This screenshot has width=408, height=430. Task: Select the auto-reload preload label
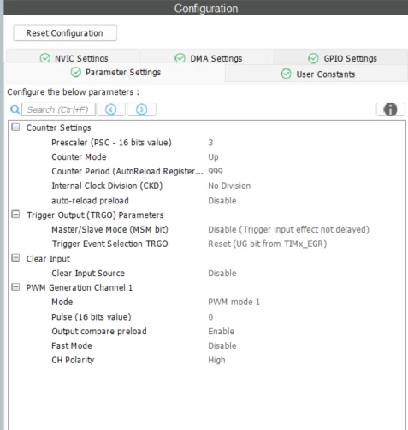tap(90, 201)
